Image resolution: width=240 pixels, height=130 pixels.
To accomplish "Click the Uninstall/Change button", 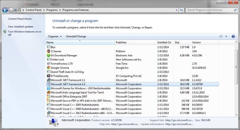I will coord(76,36).
